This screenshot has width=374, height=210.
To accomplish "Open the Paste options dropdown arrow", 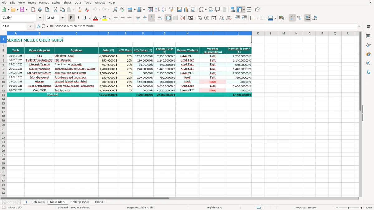I will (x=73, y=10).
